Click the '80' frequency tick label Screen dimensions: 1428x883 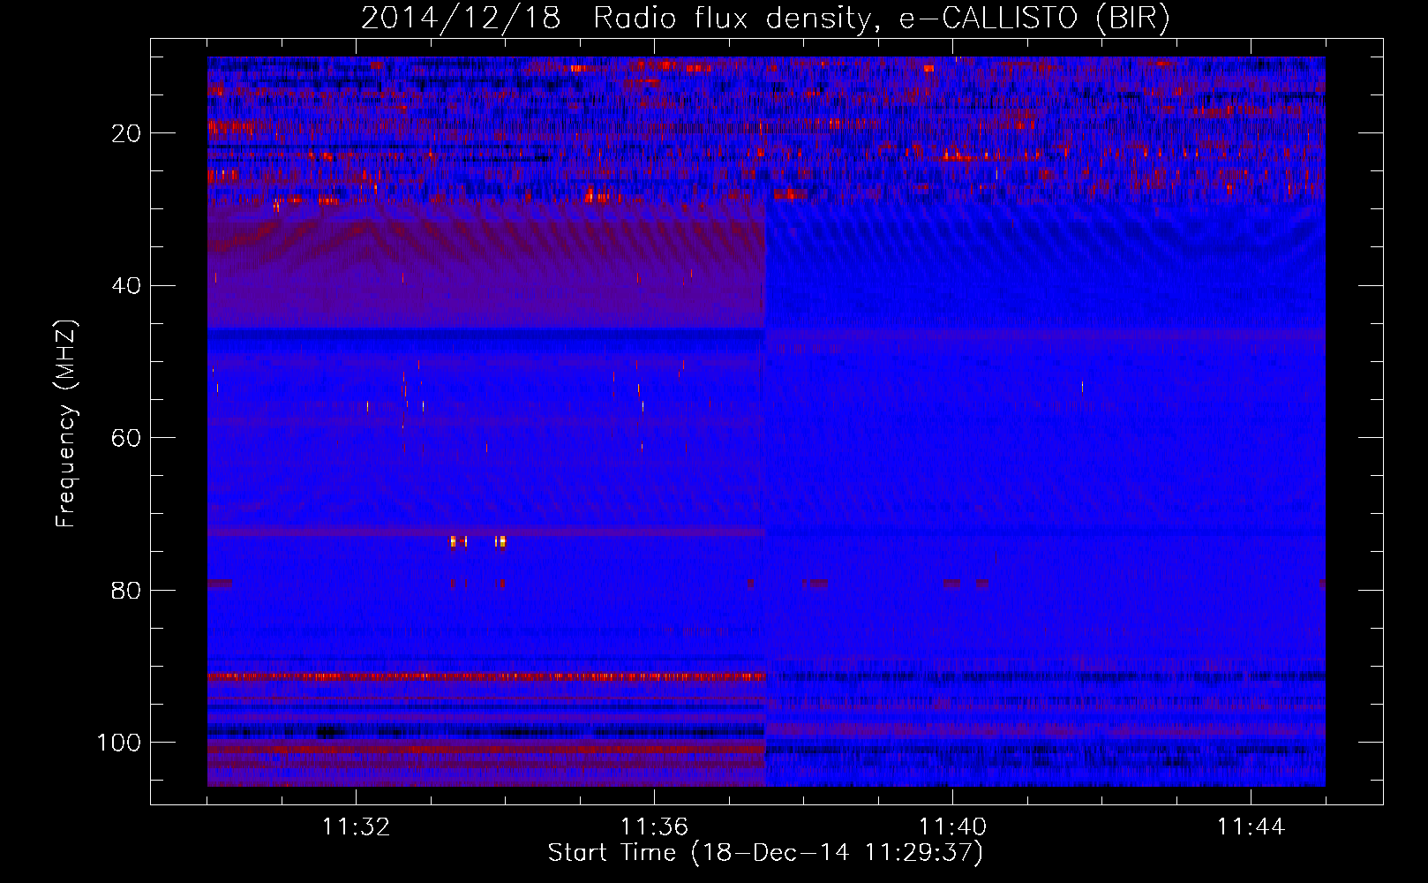point(127,591)
